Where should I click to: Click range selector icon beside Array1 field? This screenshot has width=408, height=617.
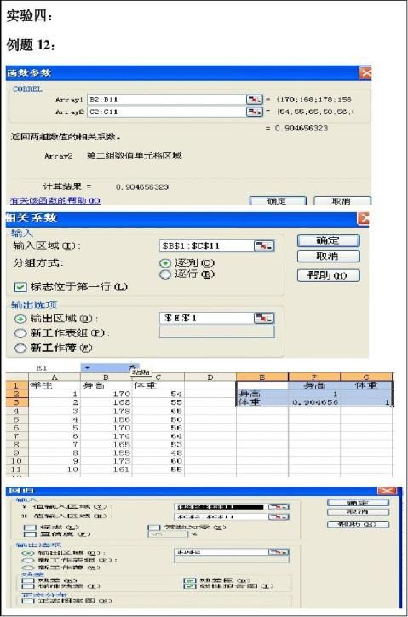(254, 100)
